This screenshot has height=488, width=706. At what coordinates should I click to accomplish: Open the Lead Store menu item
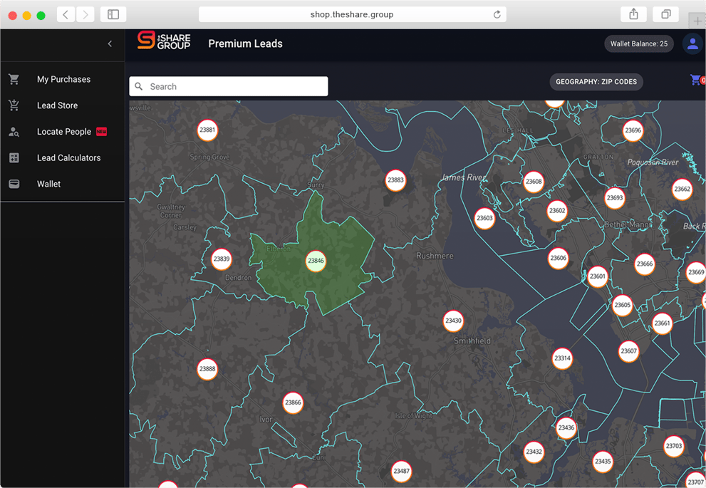tap(57, 105)
